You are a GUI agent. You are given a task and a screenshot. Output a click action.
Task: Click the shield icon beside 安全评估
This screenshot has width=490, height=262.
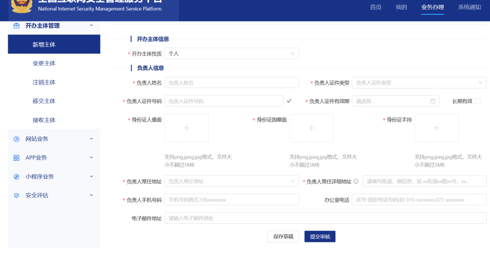[x=16, y=196]
